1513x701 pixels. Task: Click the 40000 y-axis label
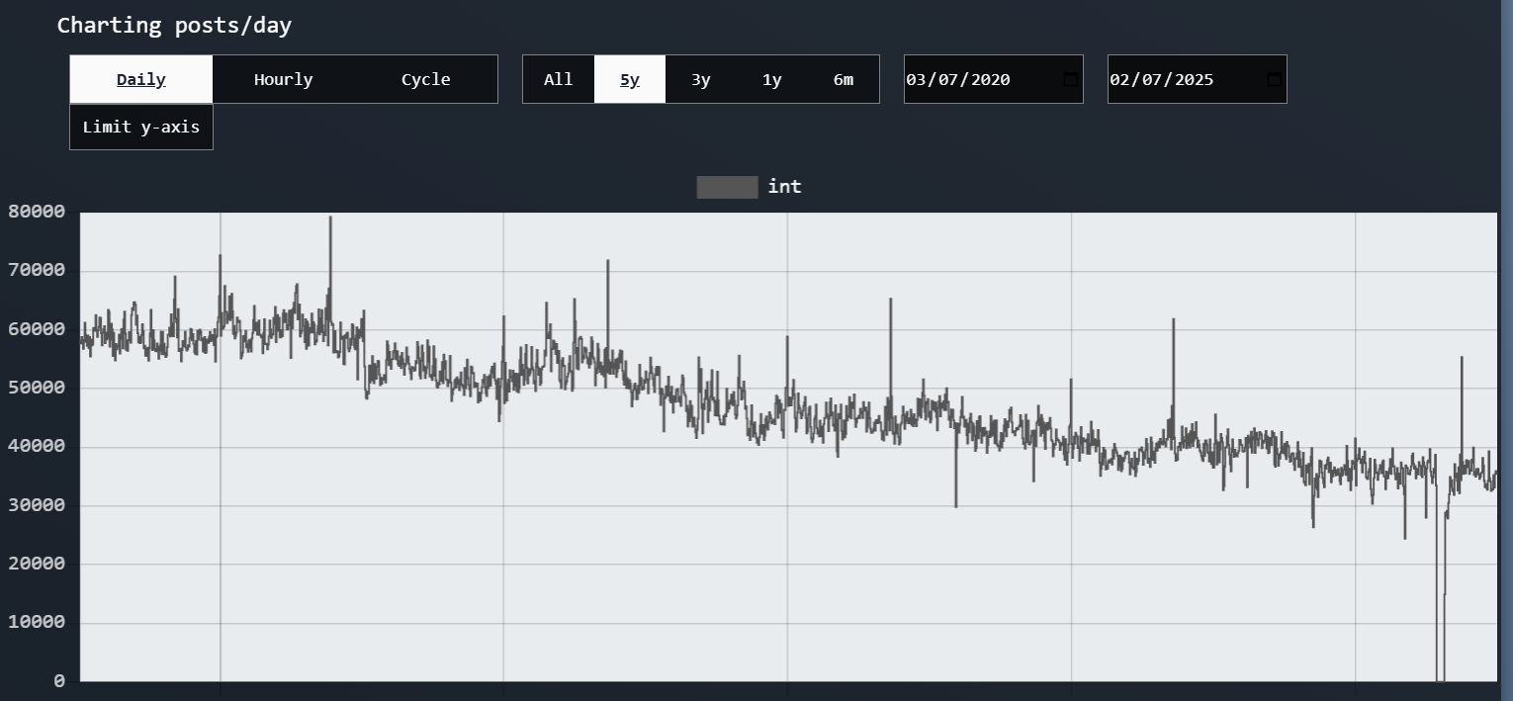point(37,446)
